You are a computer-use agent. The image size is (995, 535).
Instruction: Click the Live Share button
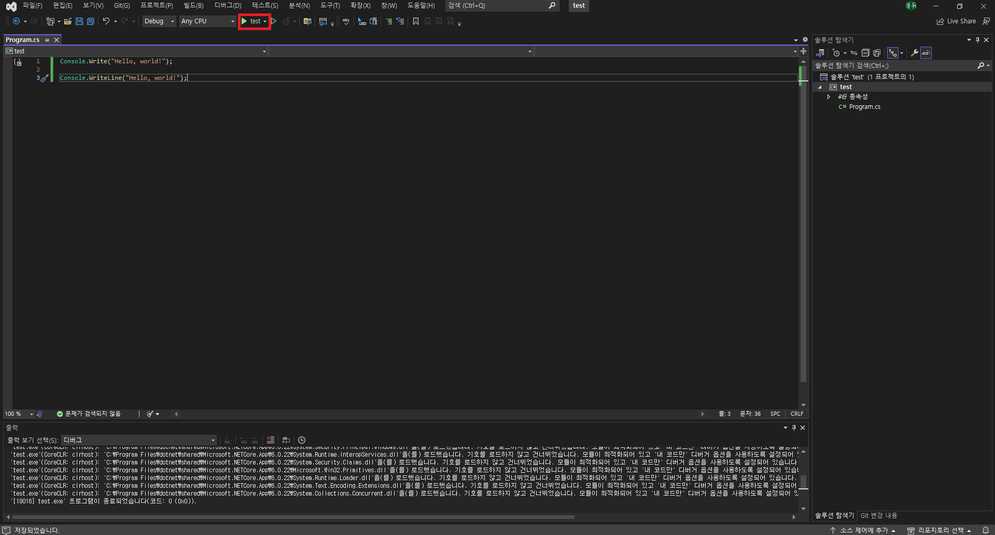(956, 21)
